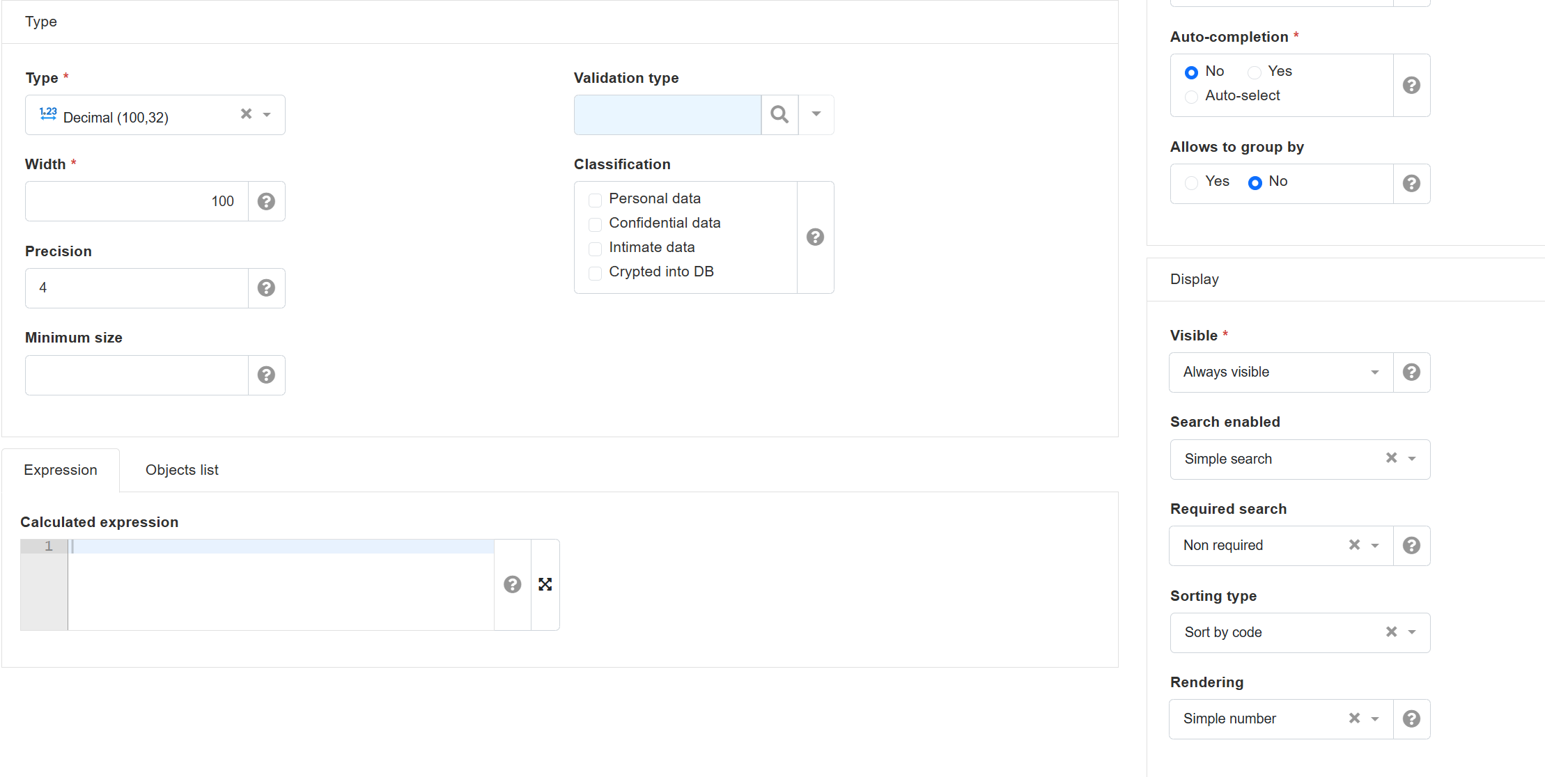
Task: Click the Width field help icon
Action: [x=266, y=201]
